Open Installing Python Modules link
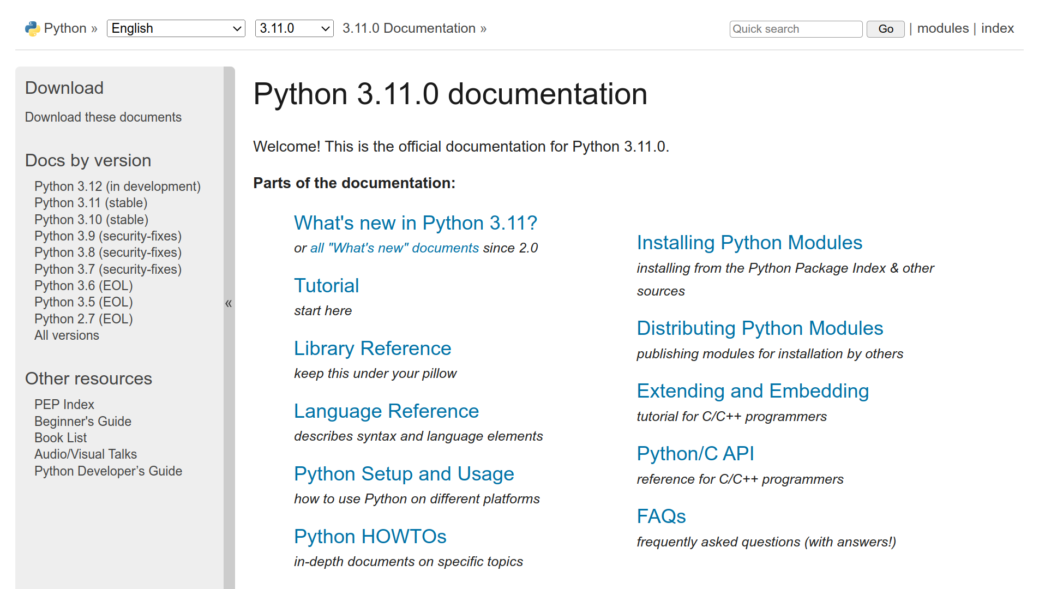The width and height of the screenshot is (1039, 589). coord(749,243)
